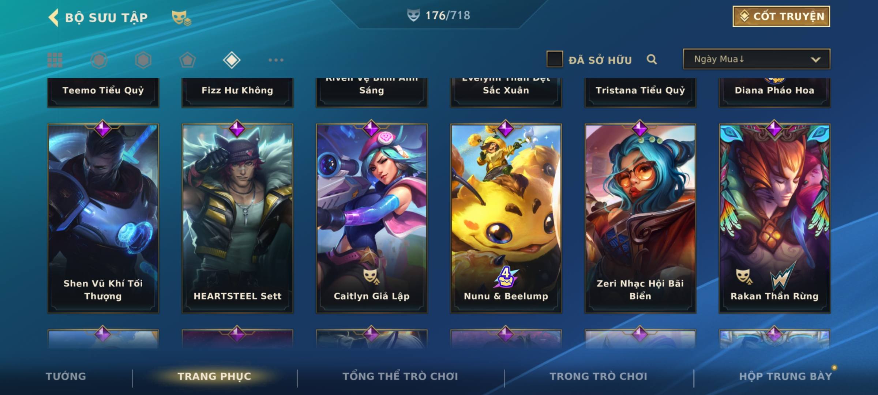This screenshot has height=395, width=878.
Task: Switch to the Tướng tab
Action: pyautogui.click(x=66, y=376)
